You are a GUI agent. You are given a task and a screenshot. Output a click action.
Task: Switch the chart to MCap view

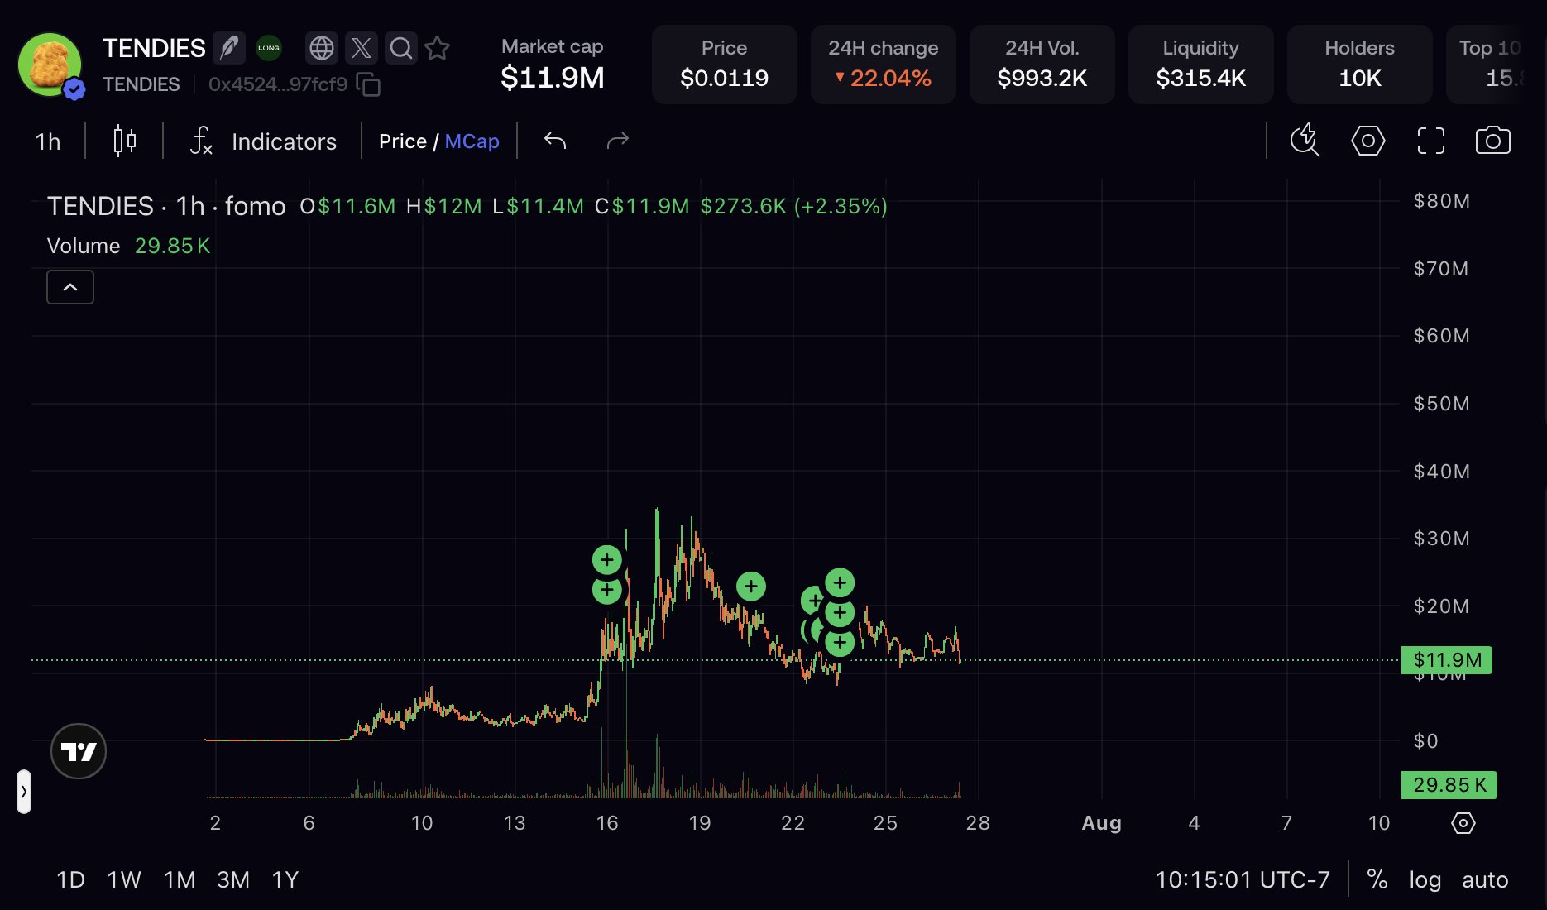pos(472,141)
